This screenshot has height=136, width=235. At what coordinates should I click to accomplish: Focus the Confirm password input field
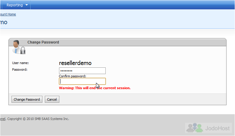[x=82, y=81]
